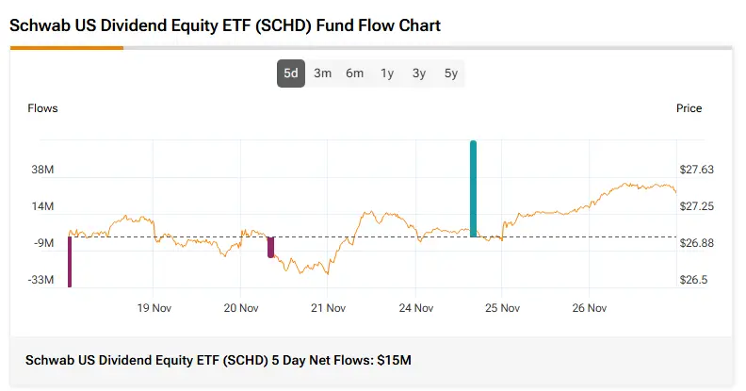Click the leftmost purple outflow bar

70,261
